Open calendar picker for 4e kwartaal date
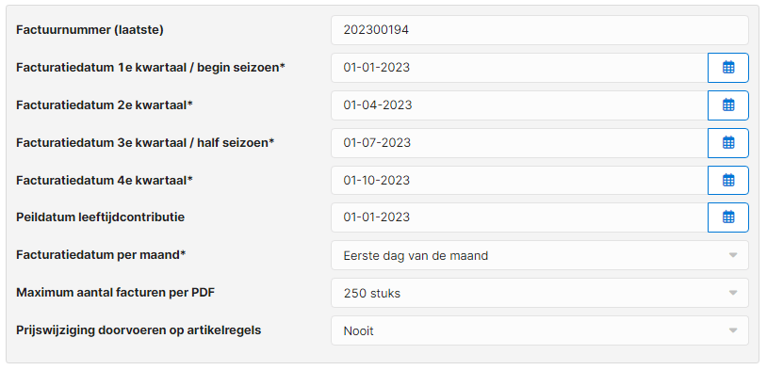767x370 pixels. [x=727, y=181]
